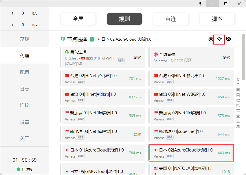Select 直连 direct mode
The image size is (246, 175).
click(170, 19)
